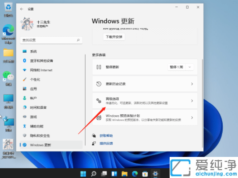The image size is (238, 178).
Task: Open 网络和 Internet settings
Action: pos(51,70)
